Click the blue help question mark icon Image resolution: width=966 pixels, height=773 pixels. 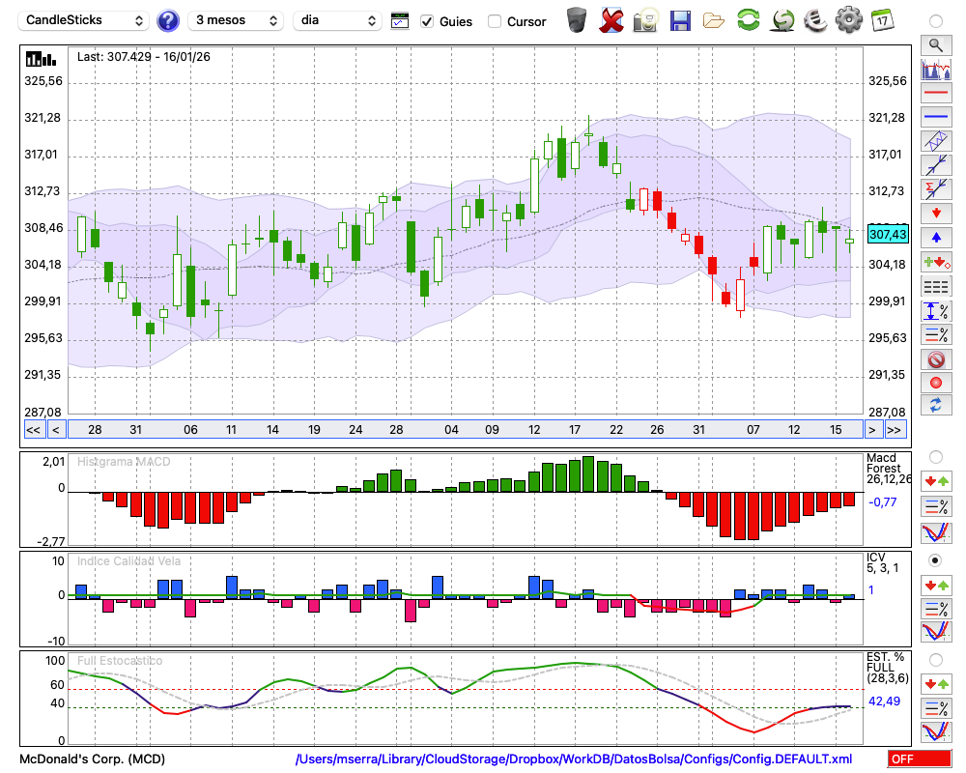(x=167, y=21)
